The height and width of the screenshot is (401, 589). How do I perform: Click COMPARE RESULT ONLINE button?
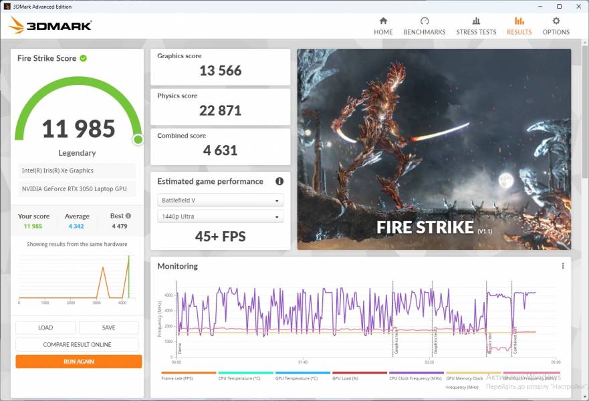coord(77,344)
